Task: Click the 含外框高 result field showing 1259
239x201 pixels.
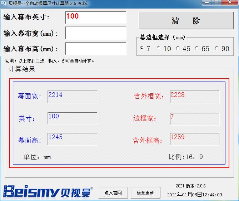Action: pos(195,139)
